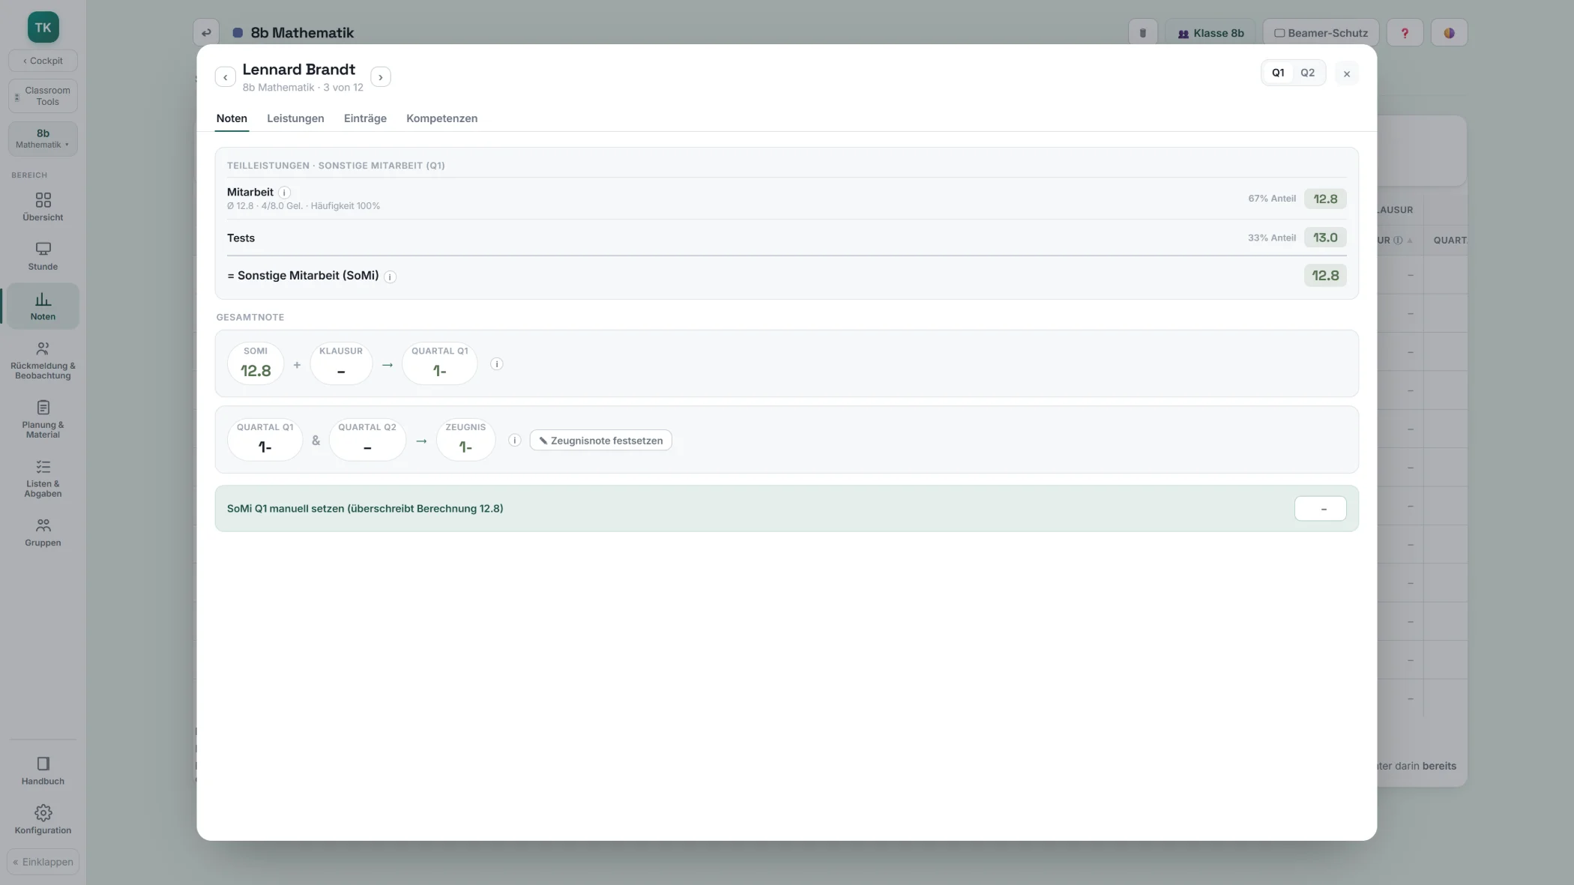
Task: Open Rückmeldung & Beobachtung in sidebar
Action: [x=43, y=360]
